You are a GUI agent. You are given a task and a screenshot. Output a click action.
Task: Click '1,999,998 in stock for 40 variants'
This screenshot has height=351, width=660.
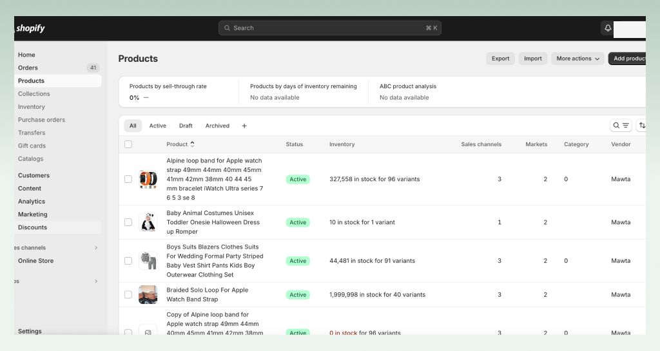[377, 295]
